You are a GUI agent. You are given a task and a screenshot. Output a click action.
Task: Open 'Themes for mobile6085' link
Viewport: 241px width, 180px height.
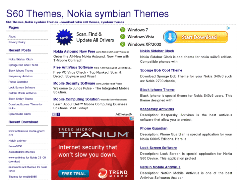click(x=23, y=177)
